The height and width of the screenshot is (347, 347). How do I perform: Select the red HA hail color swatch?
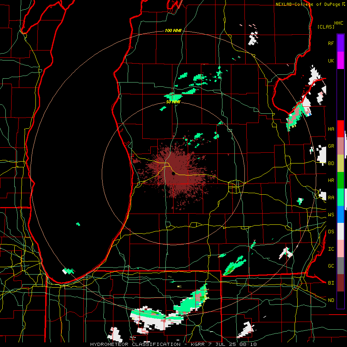pyautogui.click(x=340, y=129)
